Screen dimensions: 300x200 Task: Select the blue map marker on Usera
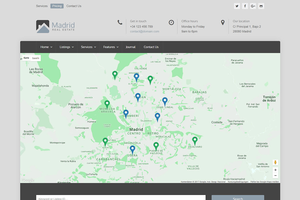132,150
